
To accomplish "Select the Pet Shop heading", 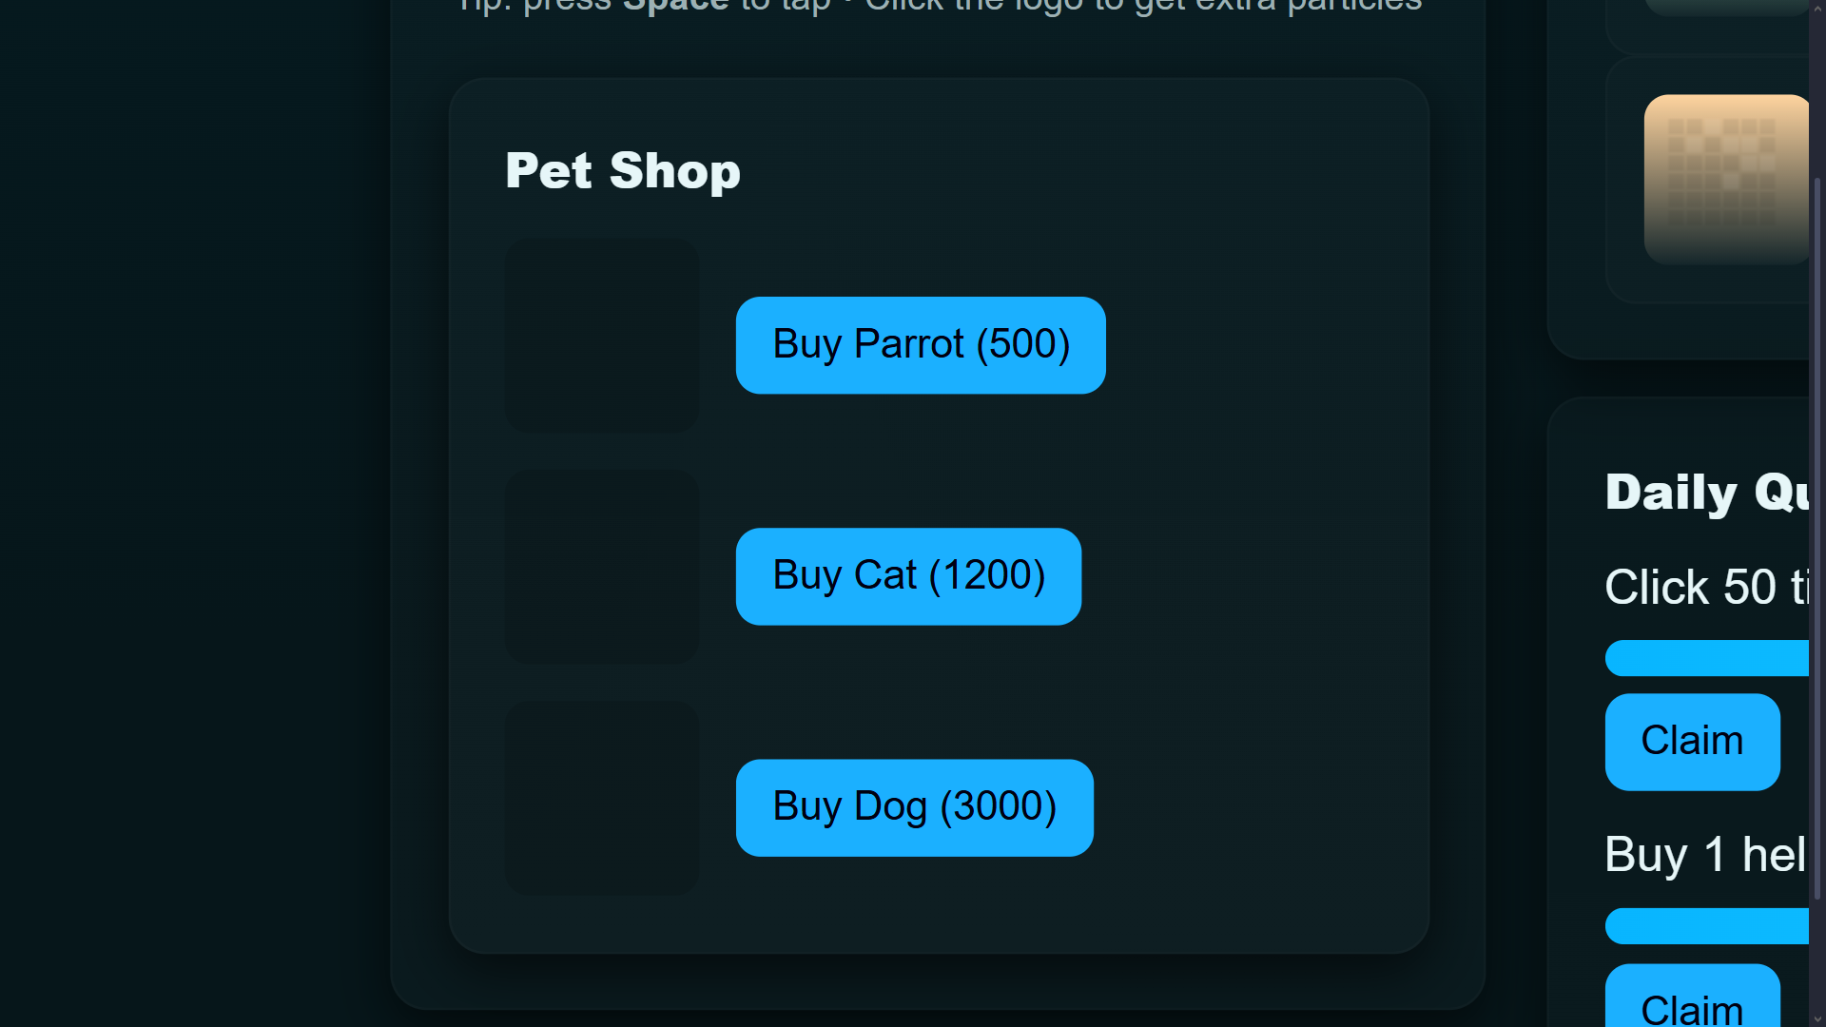I will [x=623, y=172].
